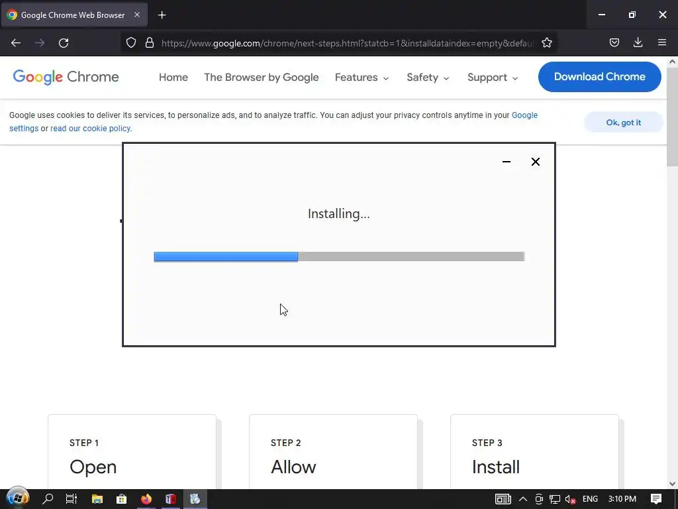Show hidden system tray icons
This screenshot has width=678, height=509.
[523, 499]
